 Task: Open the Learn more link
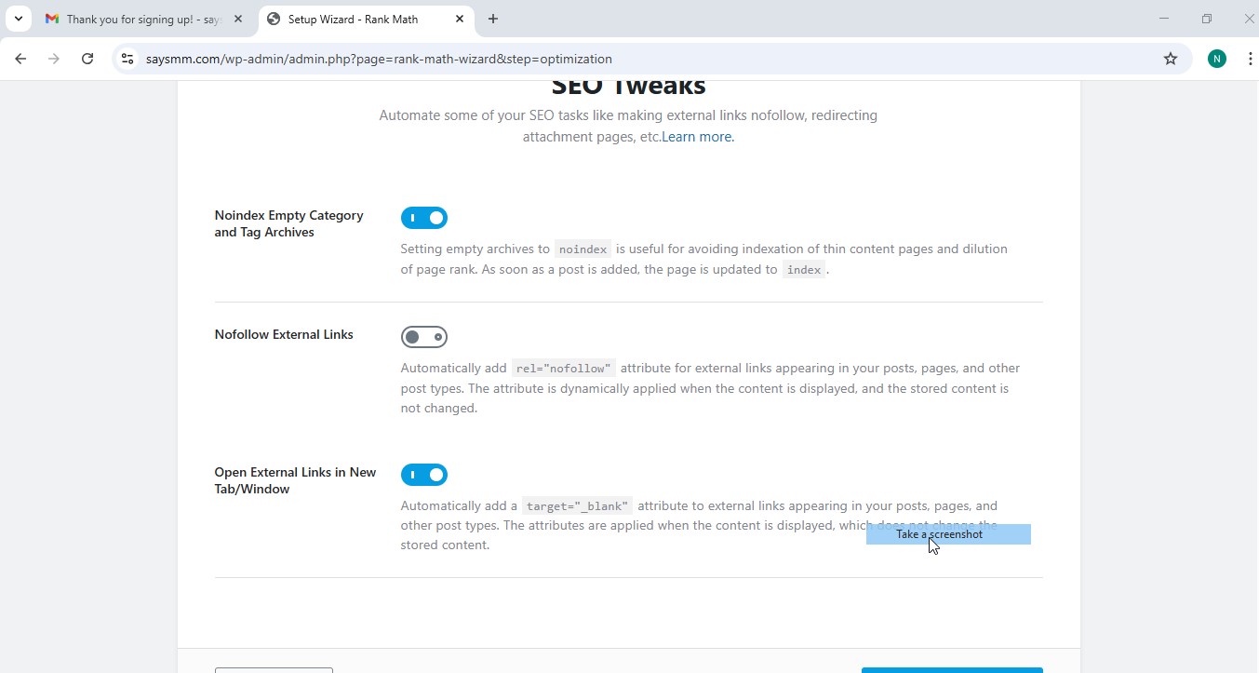click(696, 137)
